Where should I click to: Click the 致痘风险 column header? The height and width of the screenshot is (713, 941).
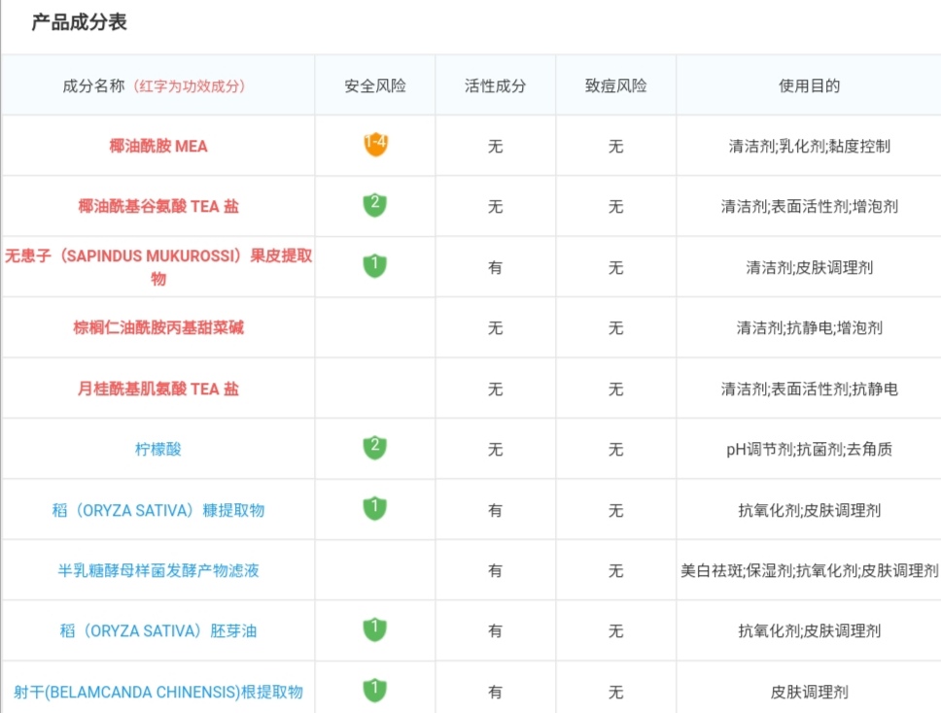click(x=615, y=85)
